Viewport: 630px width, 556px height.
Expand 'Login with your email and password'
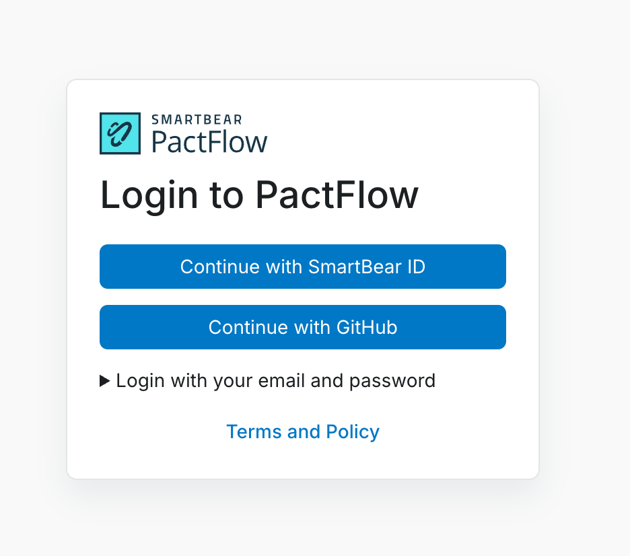click(276, 380)
